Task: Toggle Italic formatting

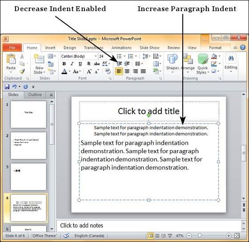Action: click(72, 64)
